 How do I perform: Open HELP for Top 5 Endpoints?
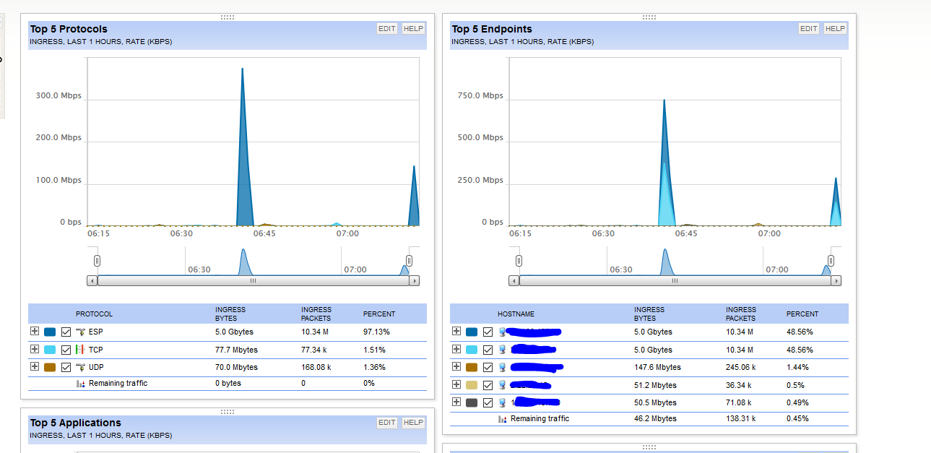[835, 29]
